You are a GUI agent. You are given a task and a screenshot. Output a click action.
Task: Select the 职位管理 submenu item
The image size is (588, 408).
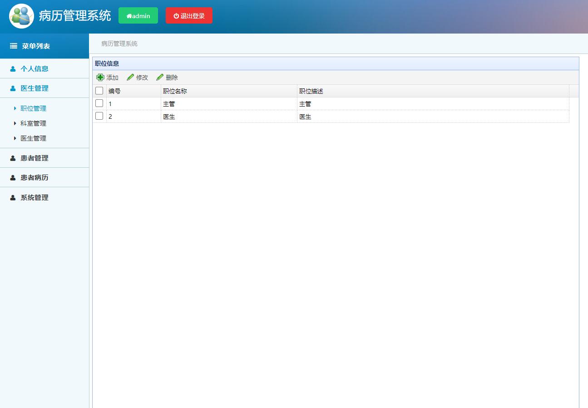click(33, 108)
